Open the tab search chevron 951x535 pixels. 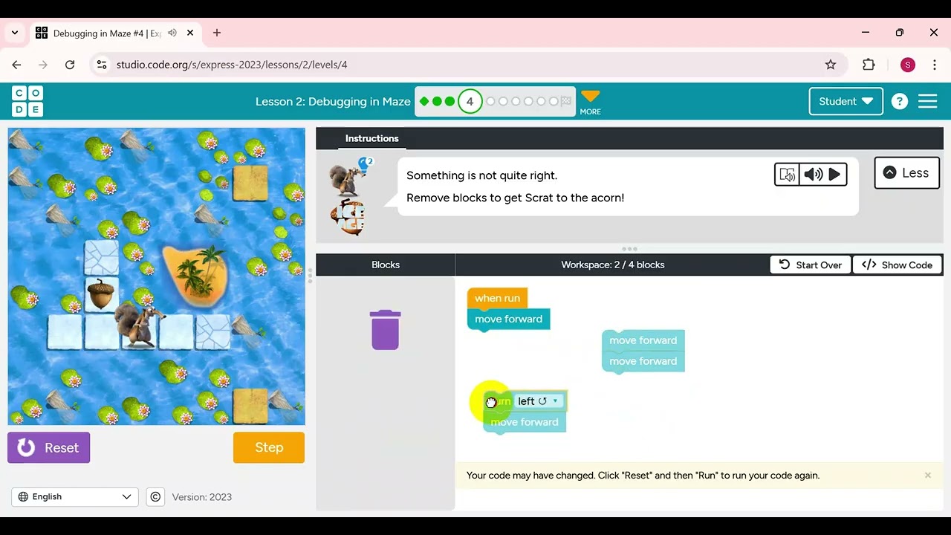tap(14, 33)
